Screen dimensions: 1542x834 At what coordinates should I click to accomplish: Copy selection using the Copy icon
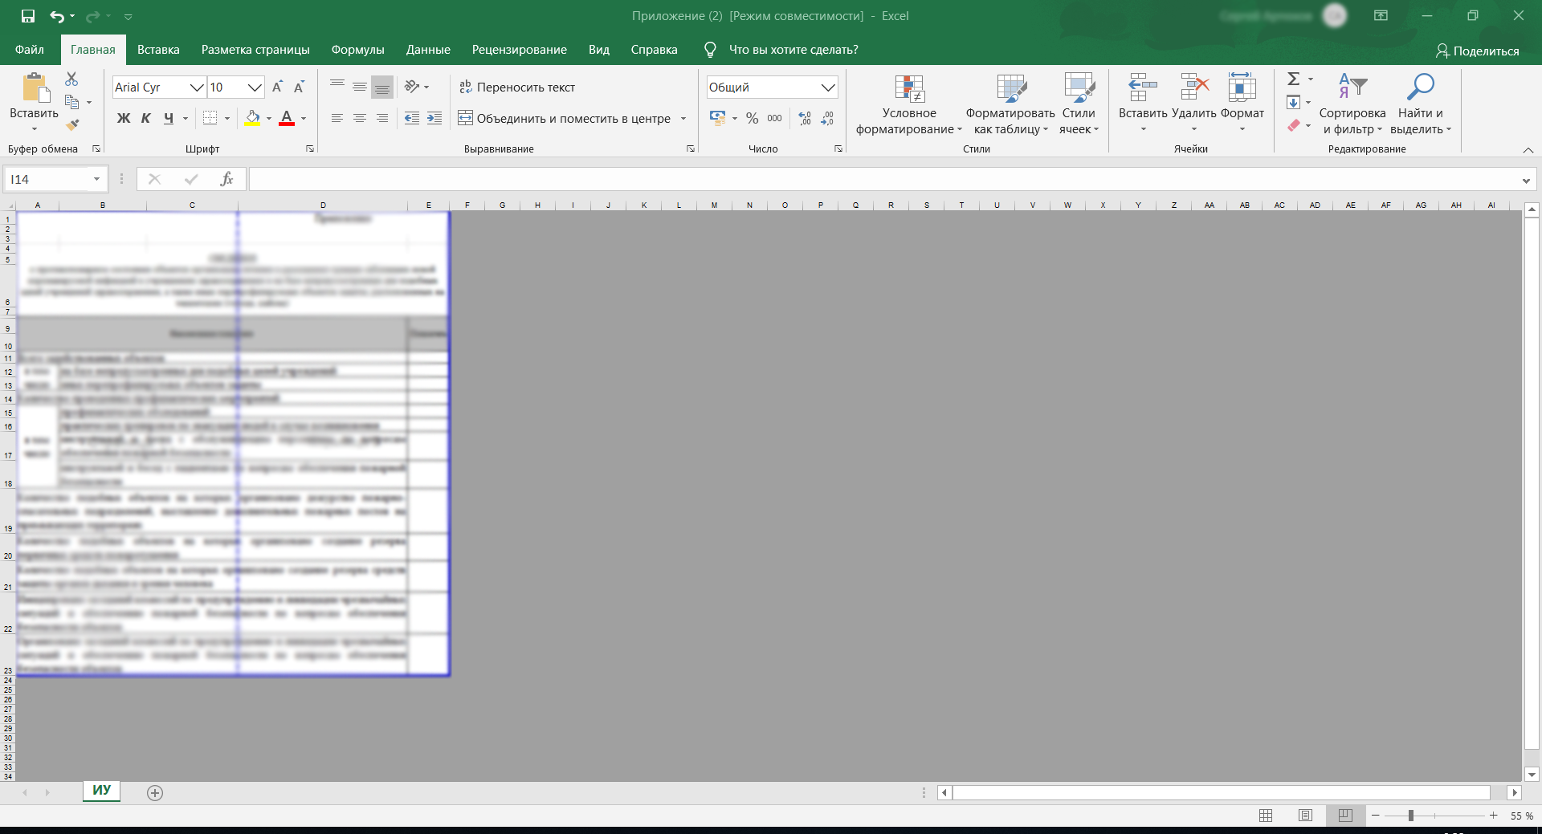point(71,102)
